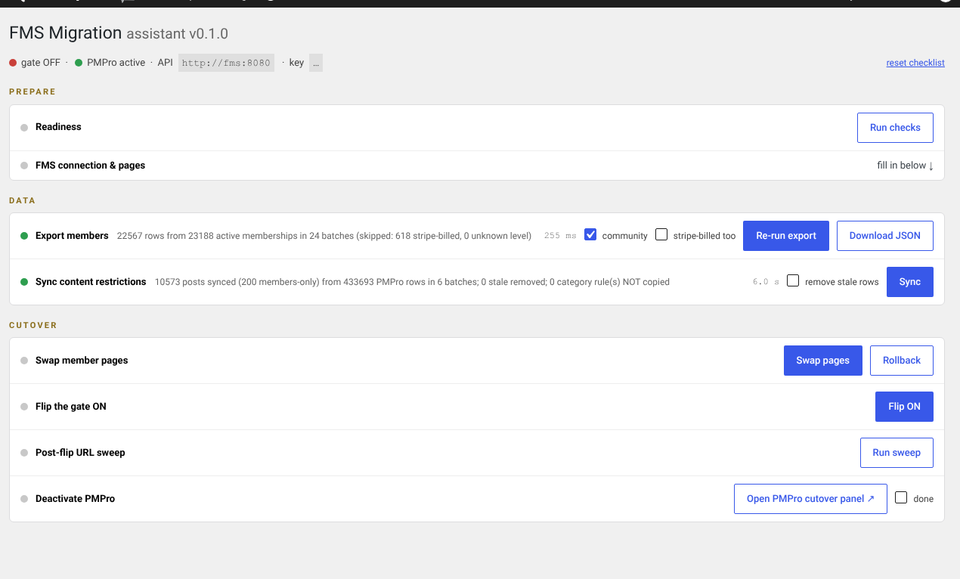Enable the stripe-billed too checkbox
960x579 pixels.
click(x=661, y=234)
